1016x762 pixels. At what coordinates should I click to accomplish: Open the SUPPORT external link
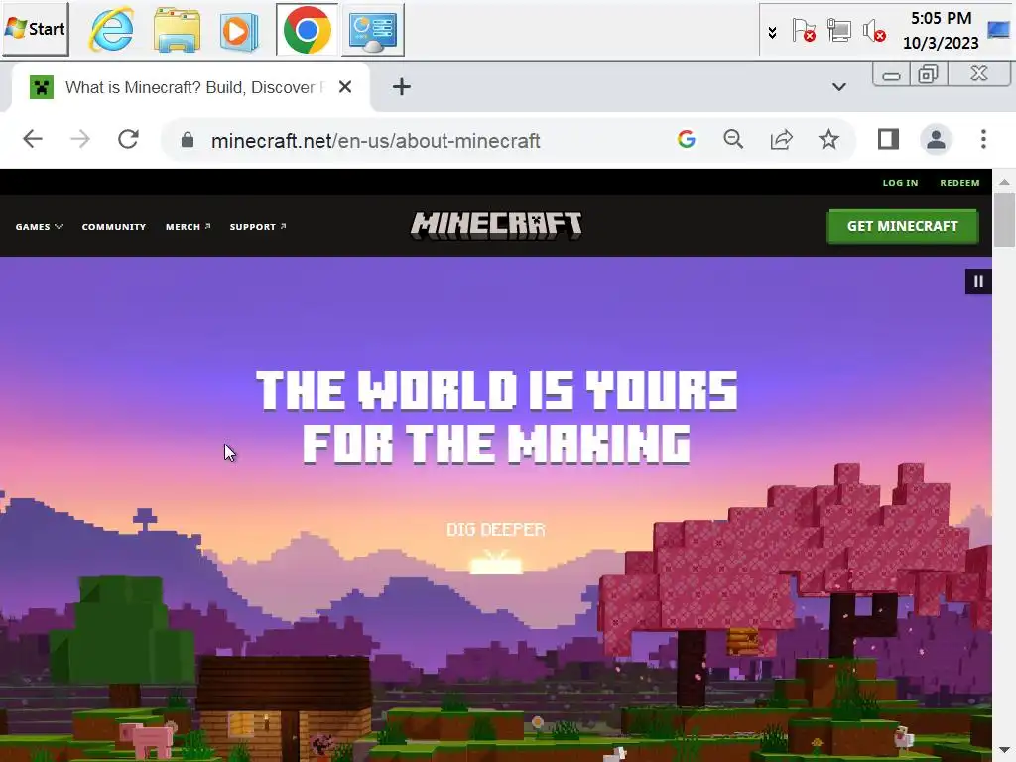pyautogui.click(x=258, y=227)
